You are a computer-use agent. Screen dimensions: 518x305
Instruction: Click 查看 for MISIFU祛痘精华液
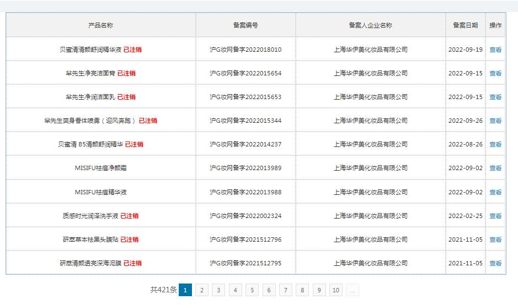[495, 192]
